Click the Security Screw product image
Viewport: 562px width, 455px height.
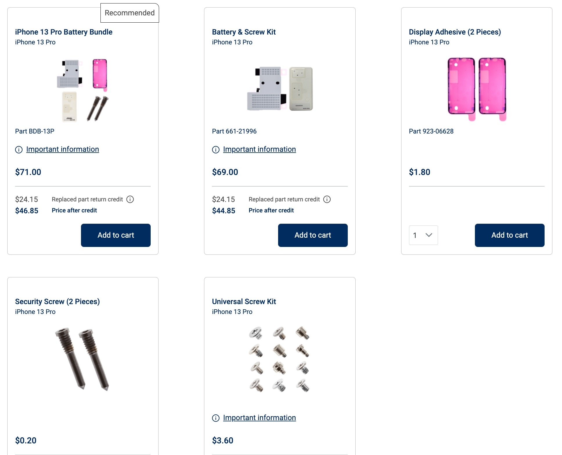[83, 359]
